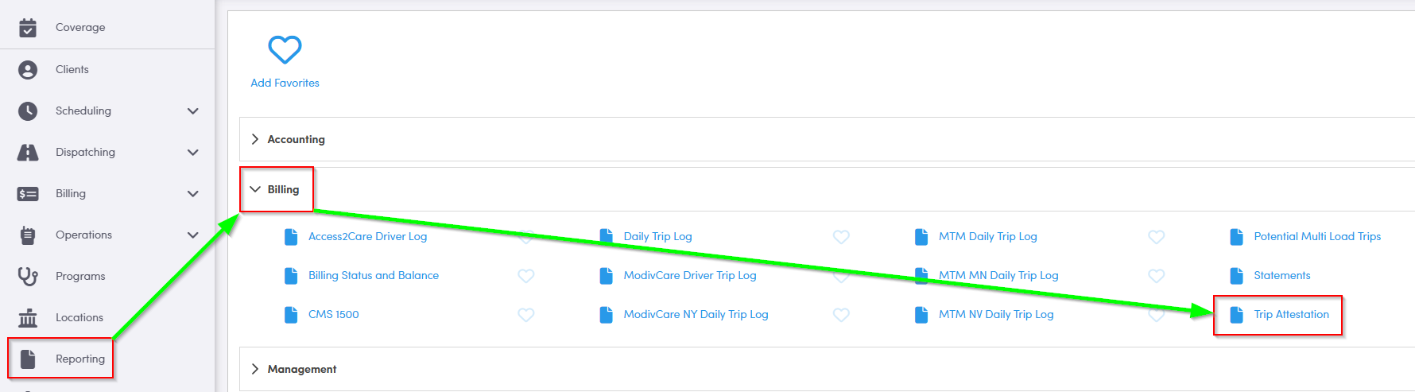
Task: Click the file icon beside CMS 1500
Action: click(x=291, y=315)
